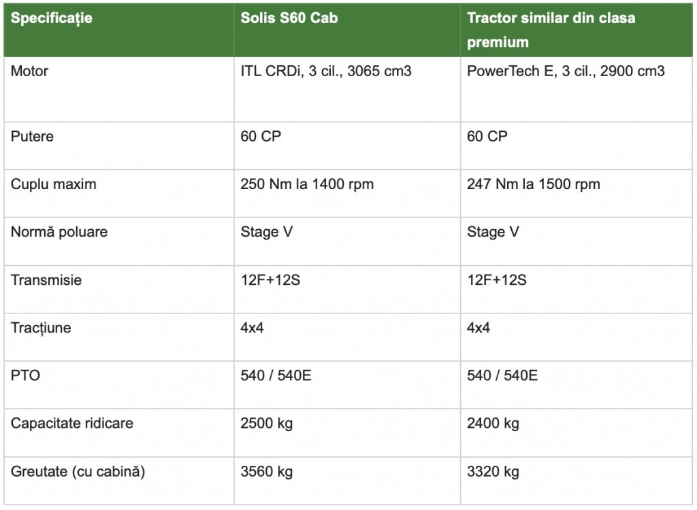Click the 2400 kg lifting capacity cell
The height and width of the screenshot is (510, 697).
(493, 423)
